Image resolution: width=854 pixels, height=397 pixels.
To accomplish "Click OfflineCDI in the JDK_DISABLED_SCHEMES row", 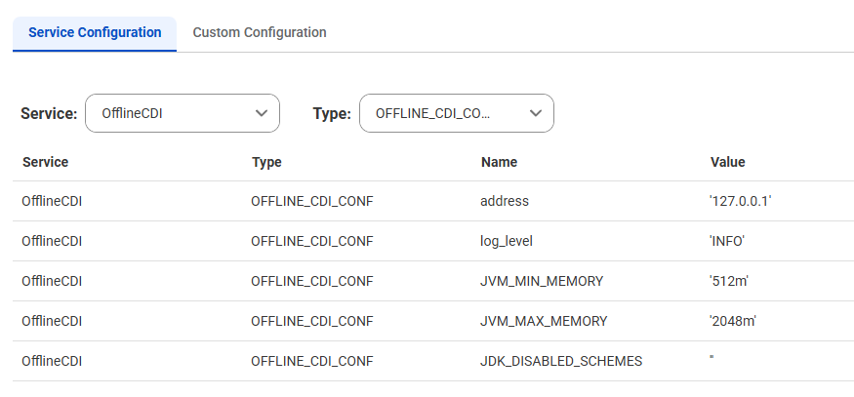I will point(52,361).
